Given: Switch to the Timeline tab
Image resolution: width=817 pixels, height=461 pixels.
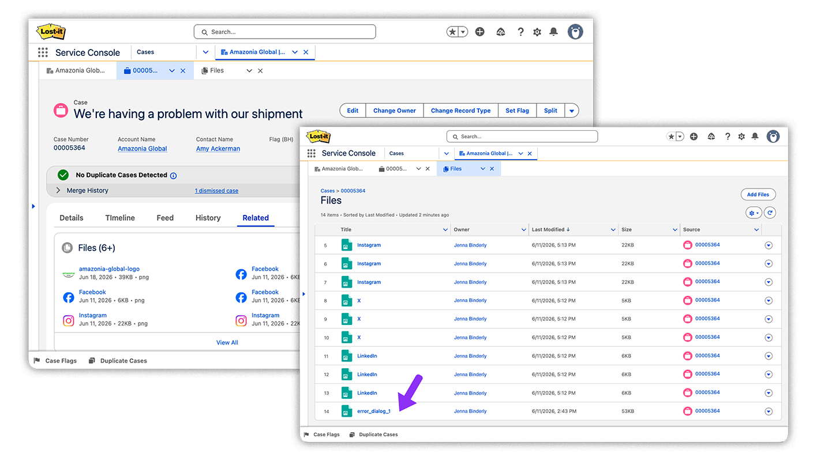Looking at the screenshot, I should [120, 218].
